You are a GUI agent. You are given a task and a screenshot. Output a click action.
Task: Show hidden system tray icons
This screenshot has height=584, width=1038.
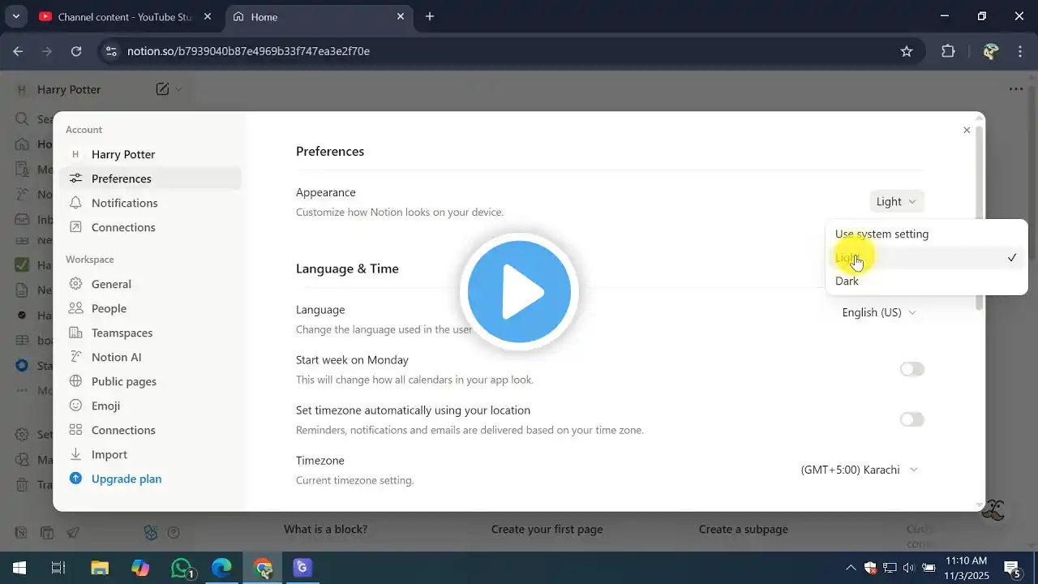tap(850, 568)
